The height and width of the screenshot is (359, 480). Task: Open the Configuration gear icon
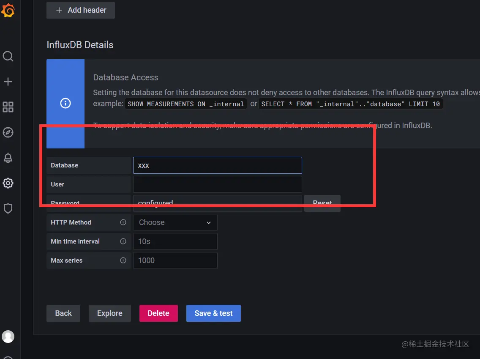[8, 183]
